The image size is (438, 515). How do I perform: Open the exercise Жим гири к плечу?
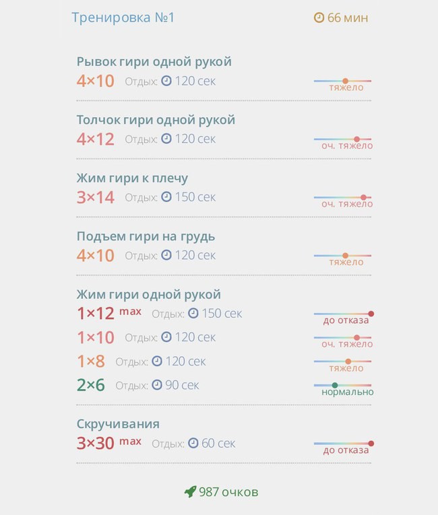point(132,178)
